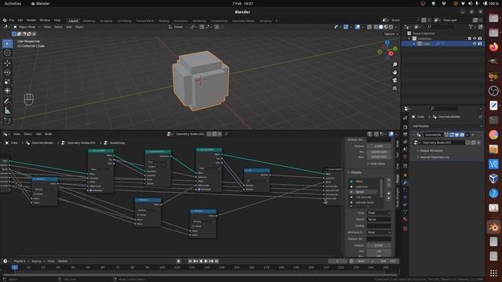Switch to the Geometry Nodes workspace tab
This screenshot has width=502, height=282.
tap(243, 21)
